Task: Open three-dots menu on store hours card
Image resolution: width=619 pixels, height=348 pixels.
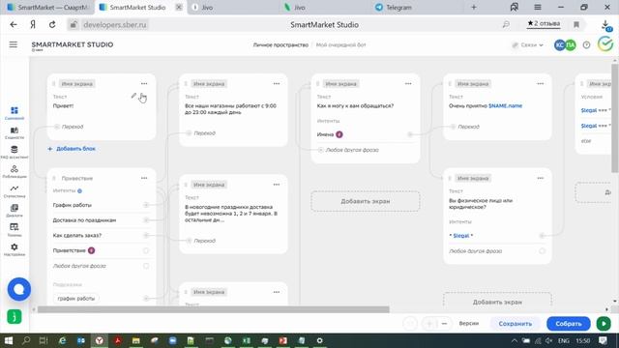Action: (x=277, y=84)
